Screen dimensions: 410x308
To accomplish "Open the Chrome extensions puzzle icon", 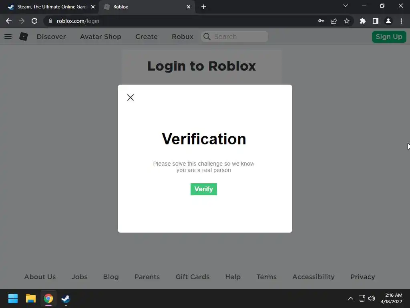I will click(363, 21).
